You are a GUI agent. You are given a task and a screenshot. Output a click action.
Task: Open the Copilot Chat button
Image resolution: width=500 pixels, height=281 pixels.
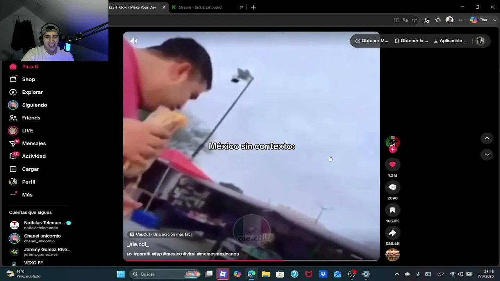click(479, 20)
